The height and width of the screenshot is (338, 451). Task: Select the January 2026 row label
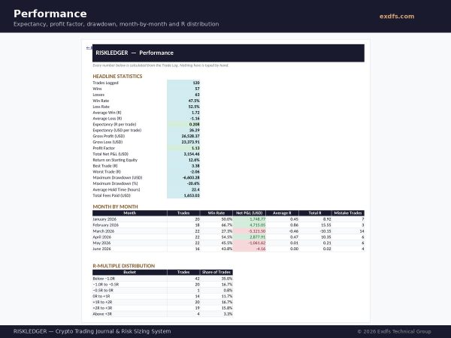(x=104, y=219)
